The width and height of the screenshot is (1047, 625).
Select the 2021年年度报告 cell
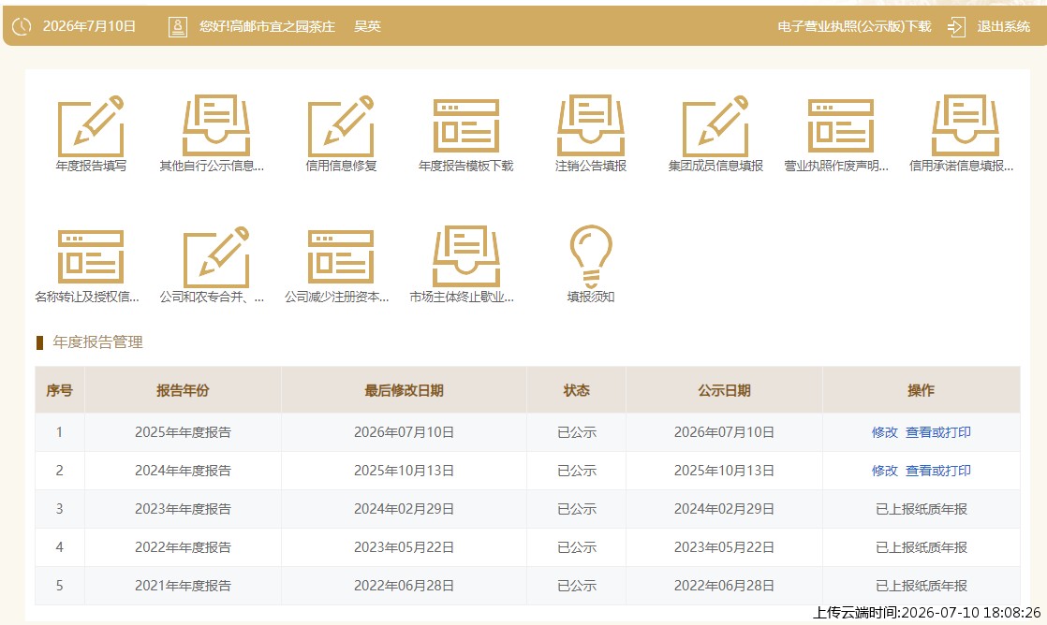pos(183,586)
